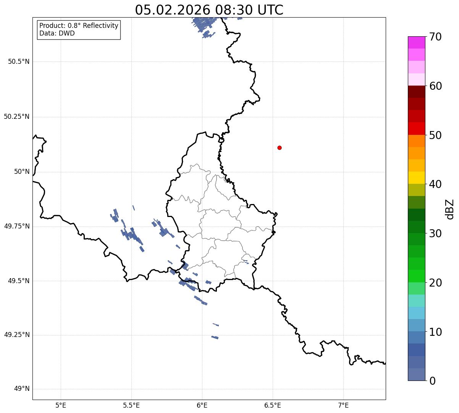Click the longitude label 7°E

pos(343,405)
